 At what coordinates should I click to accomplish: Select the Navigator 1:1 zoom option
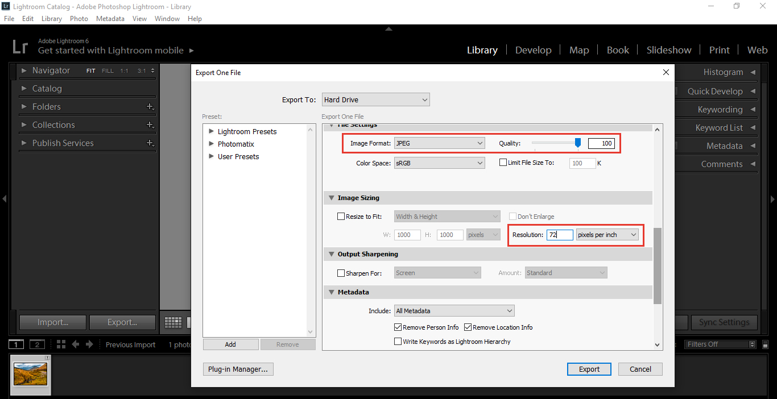124,71
